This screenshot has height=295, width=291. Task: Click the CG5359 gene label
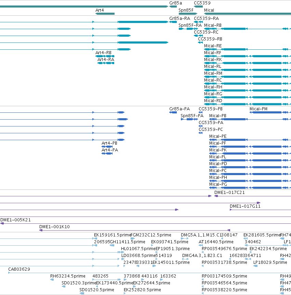pos(202,3)
